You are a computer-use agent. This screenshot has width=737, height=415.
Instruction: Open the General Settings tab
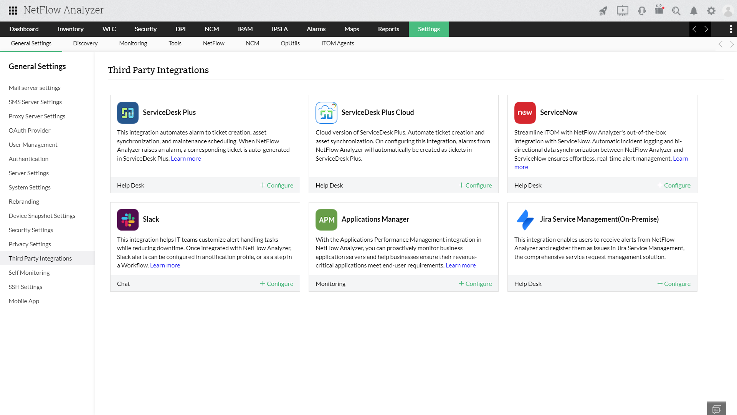point(31,43)
